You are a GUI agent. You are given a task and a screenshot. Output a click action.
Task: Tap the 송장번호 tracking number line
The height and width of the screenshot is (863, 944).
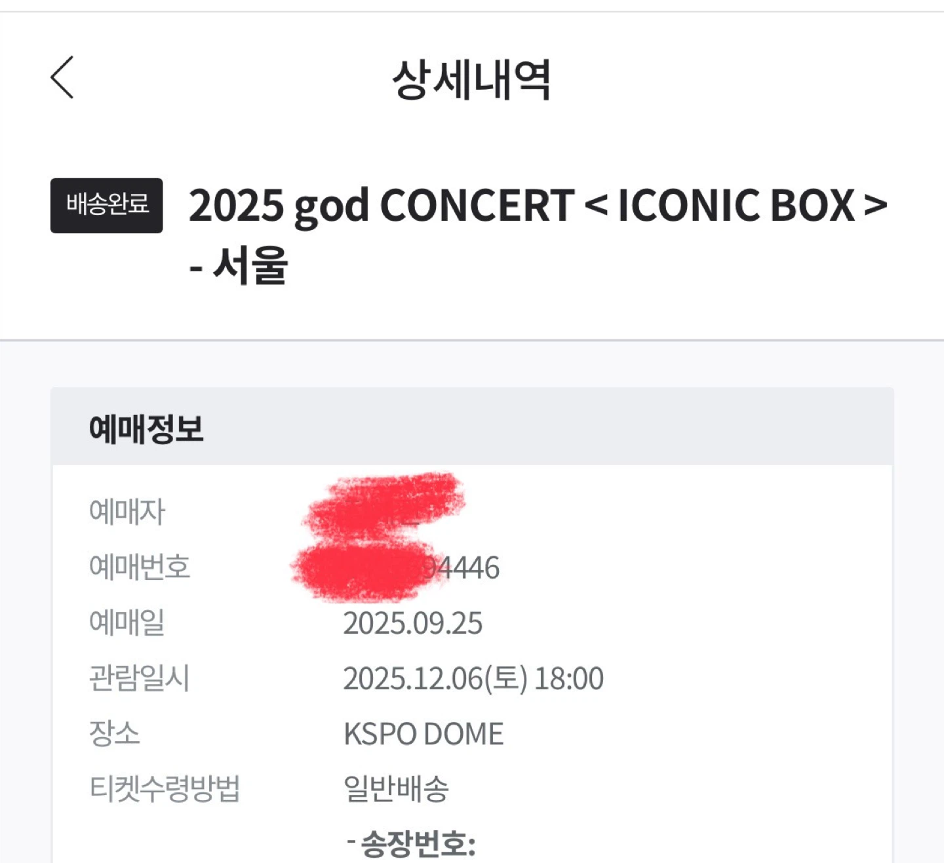pyautogui.click(x=413, y=844)
